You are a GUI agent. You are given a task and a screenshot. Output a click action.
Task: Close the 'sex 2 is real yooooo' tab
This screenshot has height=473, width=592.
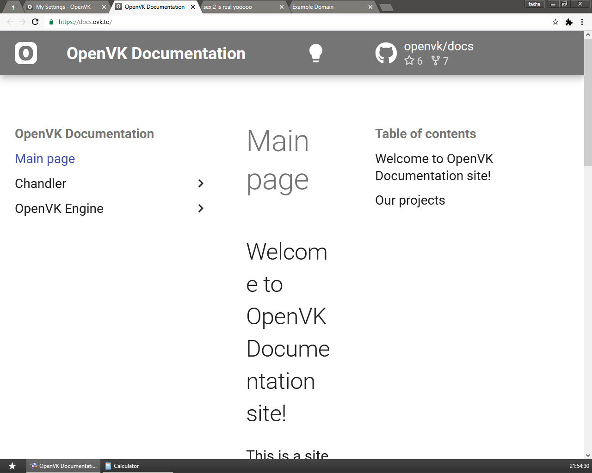coord(282,7)
